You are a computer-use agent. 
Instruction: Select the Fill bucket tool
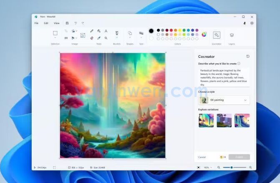tap(99, 31)
